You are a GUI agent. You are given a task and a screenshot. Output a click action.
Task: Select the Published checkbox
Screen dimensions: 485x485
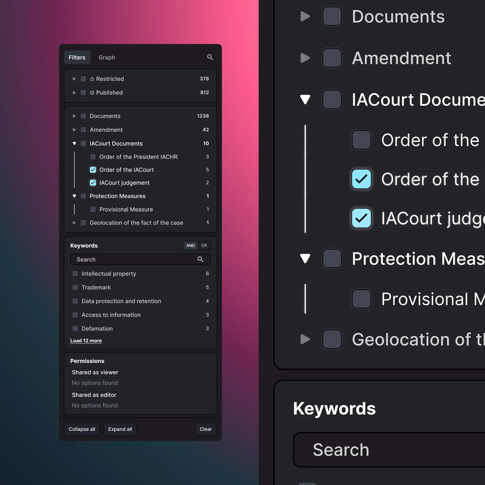[84, 92]
